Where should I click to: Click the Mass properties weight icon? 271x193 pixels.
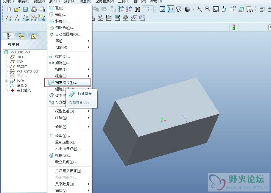pyautogui.click(x=125, y=18)
